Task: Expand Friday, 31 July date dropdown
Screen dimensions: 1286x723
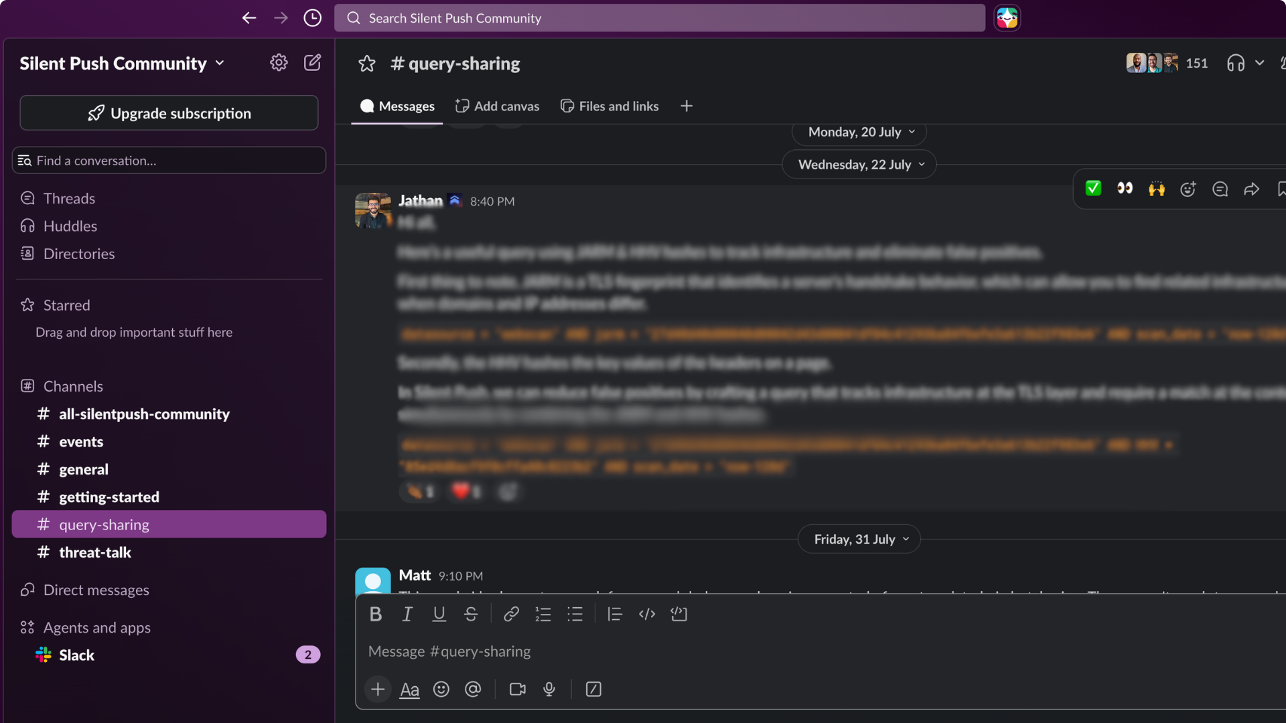Action: click(x=859, y=540)
